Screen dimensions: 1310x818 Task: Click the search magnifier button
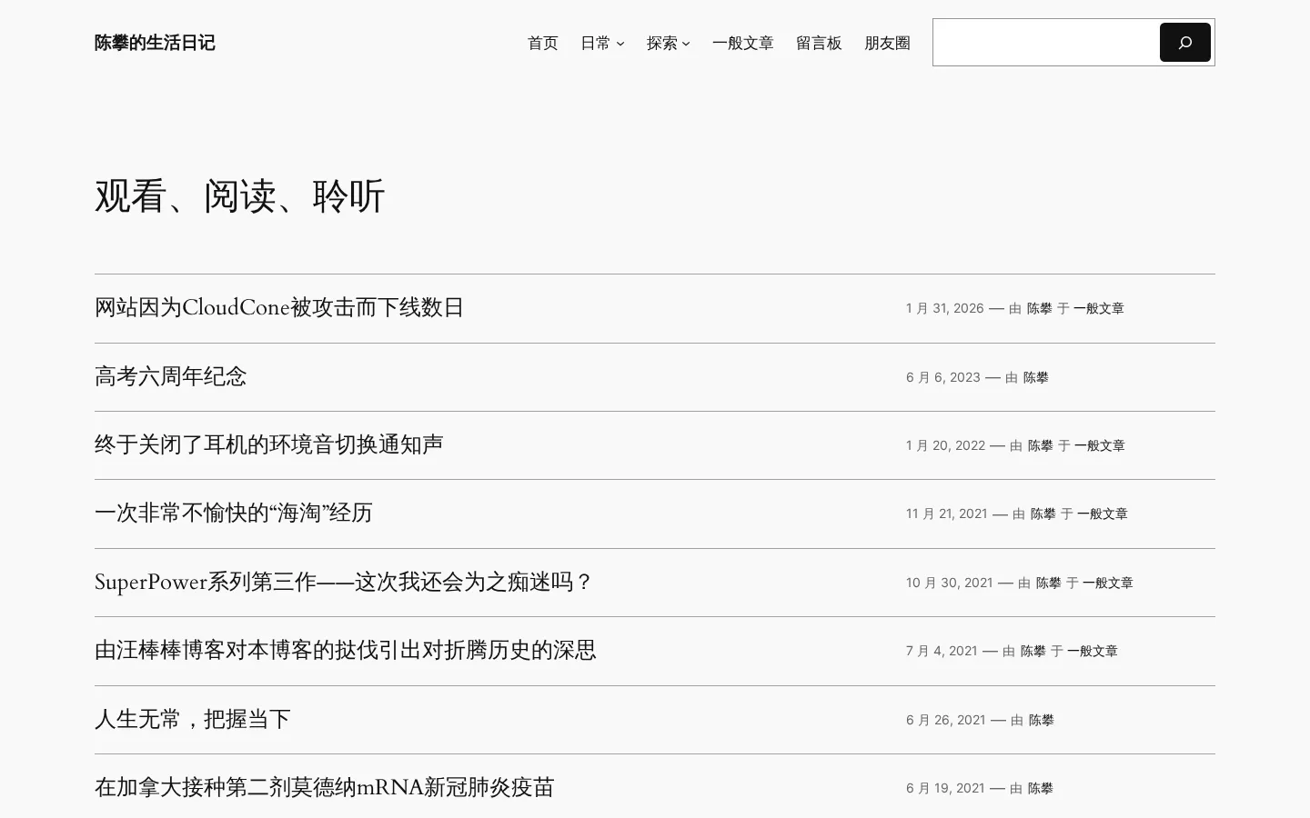1184,43
